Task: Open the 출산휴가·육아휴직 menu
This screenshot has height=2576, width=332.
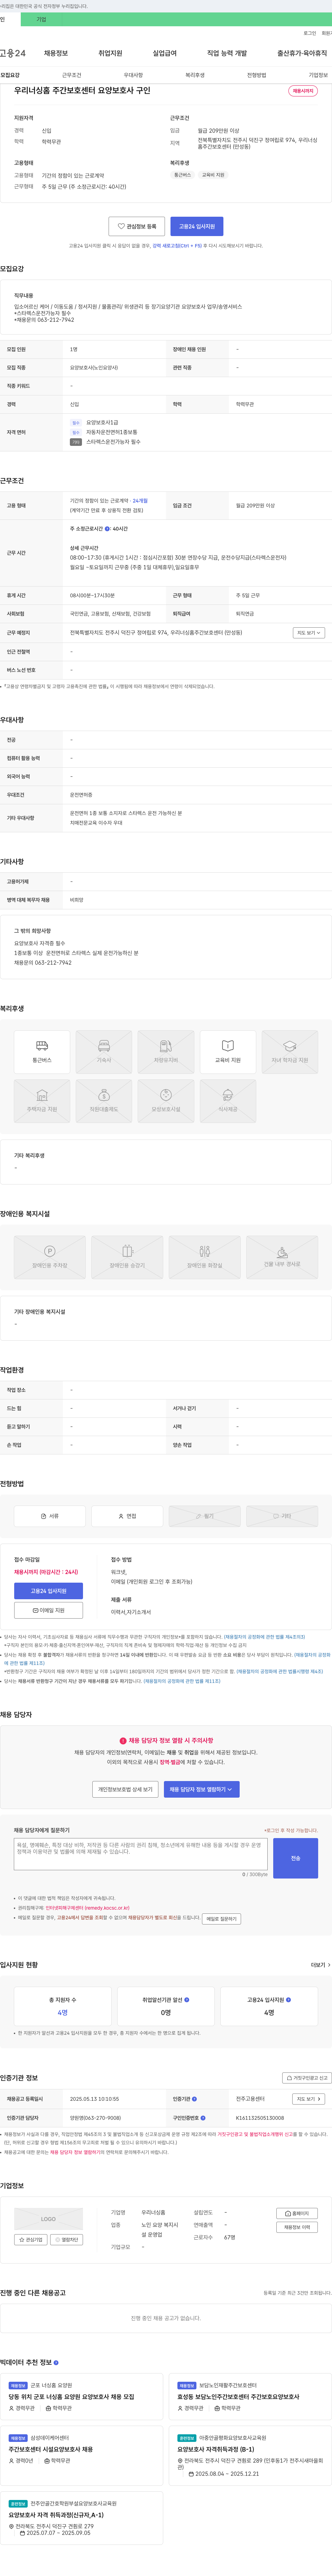Action: tap(302, 53)
